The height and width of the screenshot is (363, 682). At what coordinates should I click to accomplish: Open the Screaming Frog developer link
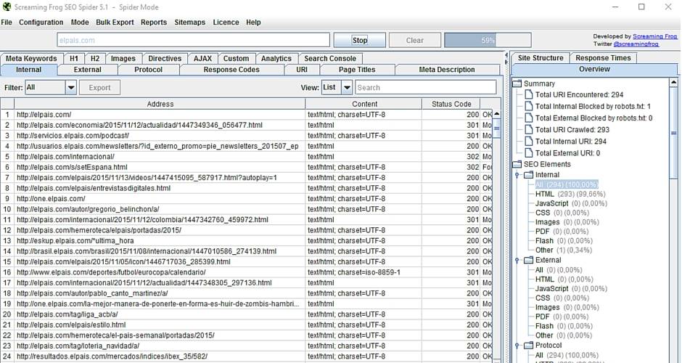(654, 36)
